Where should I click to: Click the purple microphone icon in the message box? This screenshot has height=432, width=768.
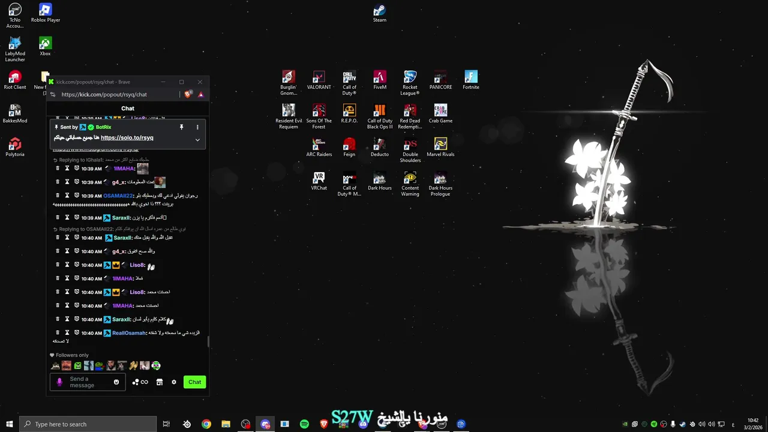(x=59, y=382)
